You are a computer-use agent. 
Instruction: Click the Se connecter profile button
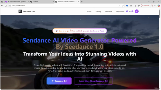click(147, 5)
